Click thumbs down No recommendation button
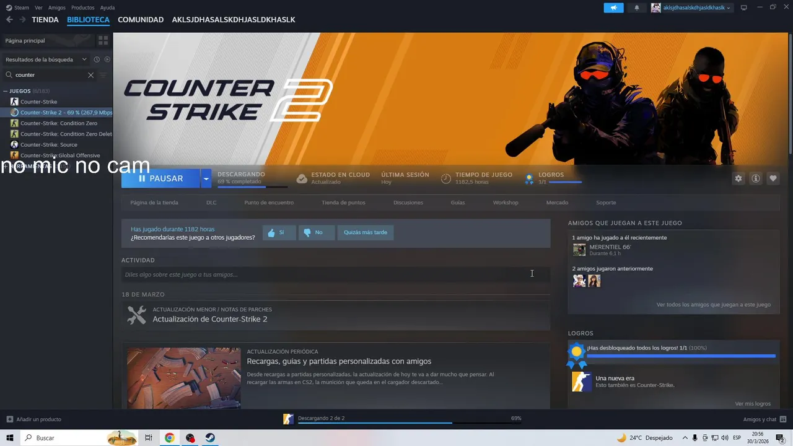Viewport: 793px width, 446px height. 317,232
